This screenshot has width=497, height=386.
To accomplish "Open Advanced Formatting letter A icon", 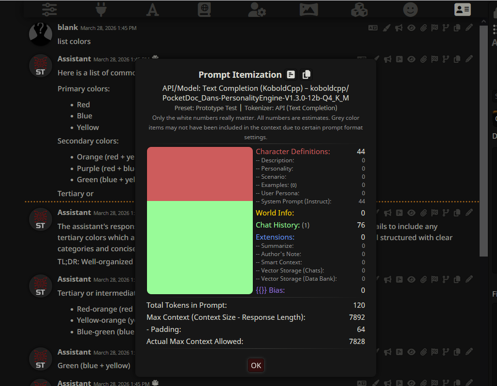I will coord(152,10).
